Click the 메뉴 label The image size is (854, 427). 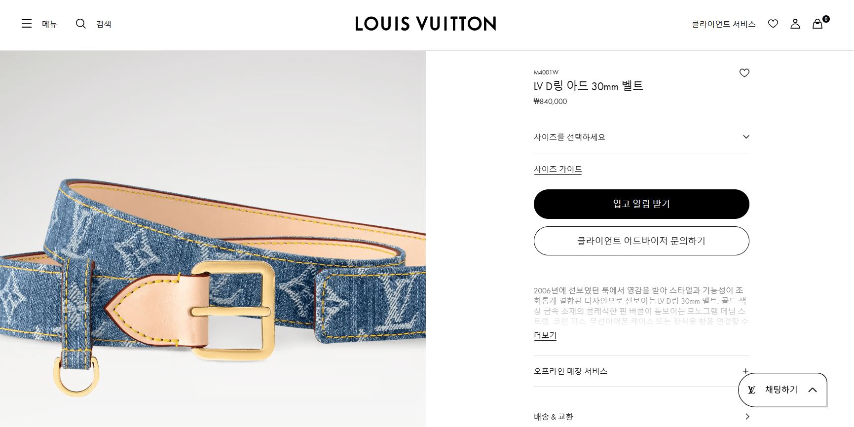pos(49,24)
